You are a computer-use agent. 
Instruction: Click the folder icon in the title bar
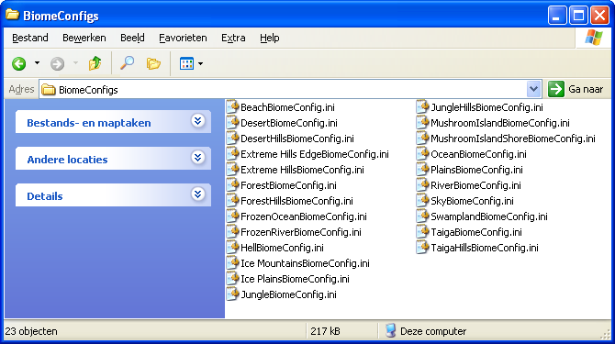[x=13, y=15]
